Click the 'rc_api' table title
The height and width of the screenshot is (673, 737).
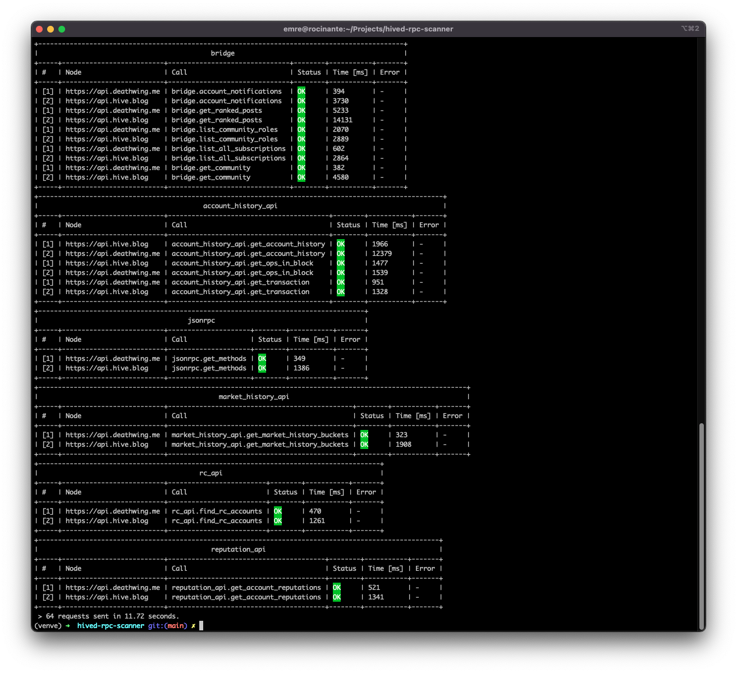pyautogui.click(x=211, y=473)
